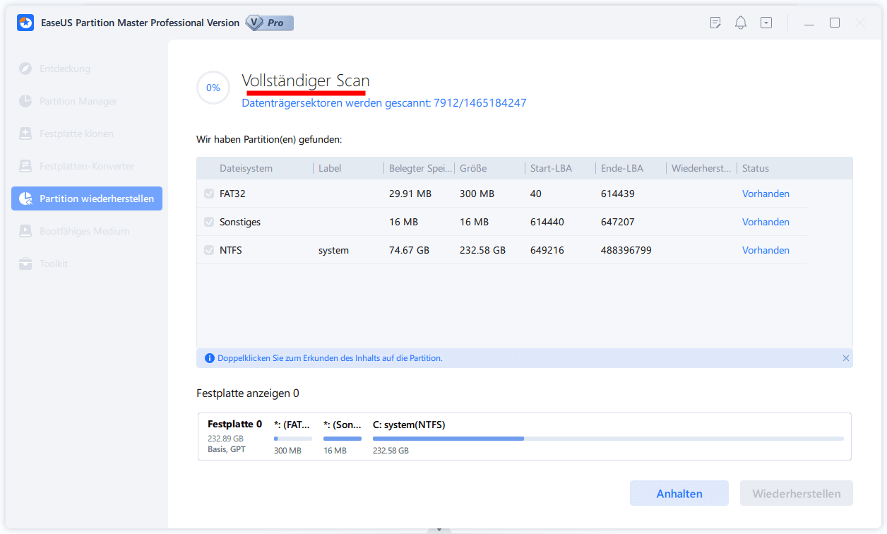Open the title bar dropdown menu
The width and height of the screenshot is (887, 534).
pos(766,23)
